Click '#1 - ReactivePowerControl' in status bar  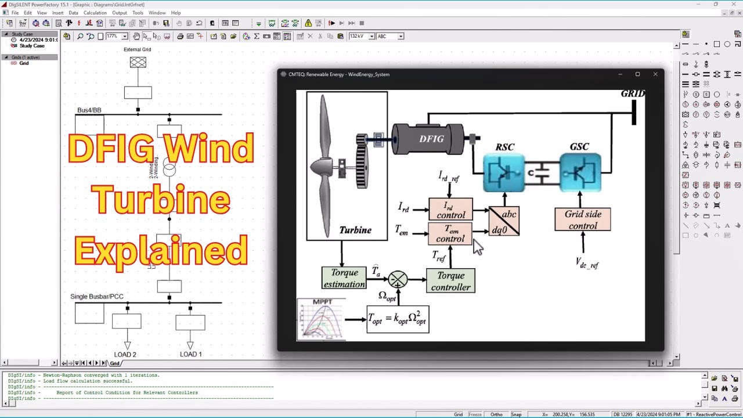(x=714, y=415)
